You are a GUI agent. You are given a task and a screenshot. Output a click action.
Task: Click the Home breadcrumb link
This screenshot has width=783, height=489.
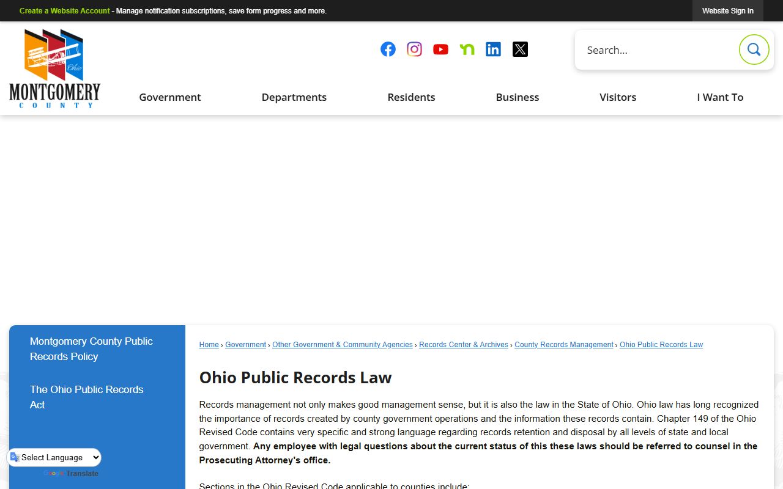click(209, 345)
